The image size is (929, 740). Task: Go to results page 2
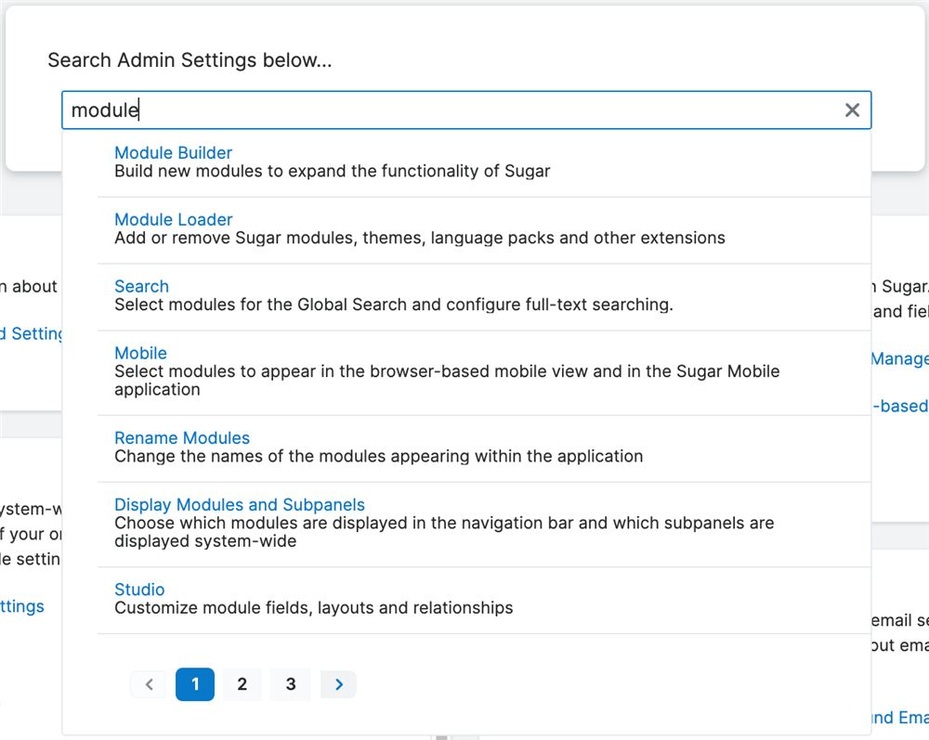242,684
